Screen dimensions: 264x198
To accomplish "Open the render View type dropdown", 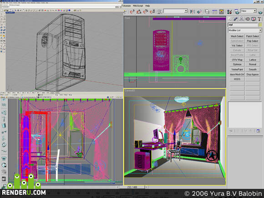I will click(x=249, y=11).
